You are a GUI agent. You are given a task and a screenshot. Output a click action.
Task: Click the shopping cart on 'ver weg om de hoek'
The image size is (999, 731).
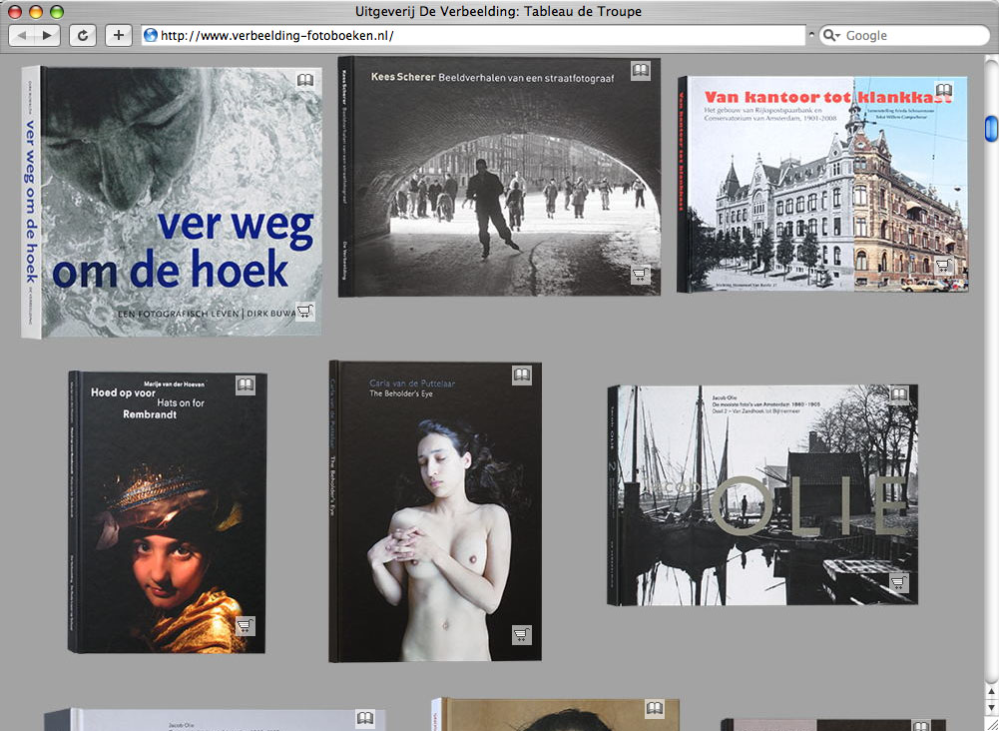[x=304, y=311]
